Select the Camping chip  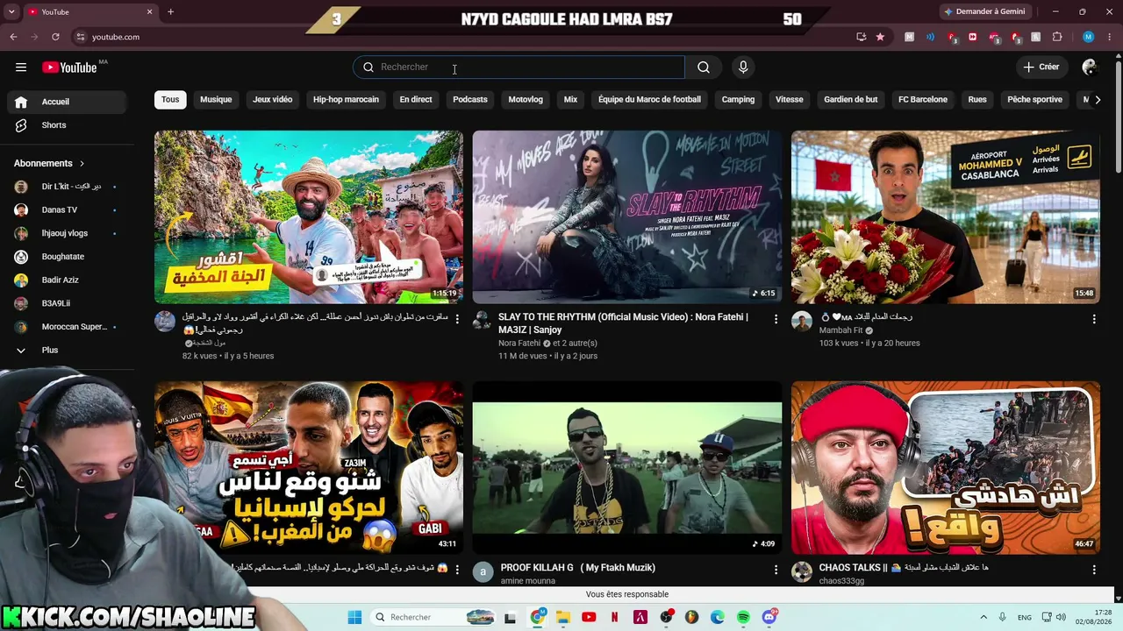pos(738,100)
